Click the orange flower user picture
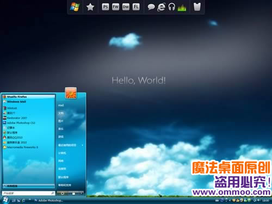Screen dimensions: 272x204 tap(71, 93)
